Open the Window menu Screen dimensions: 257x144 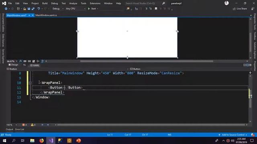[108, 3]
